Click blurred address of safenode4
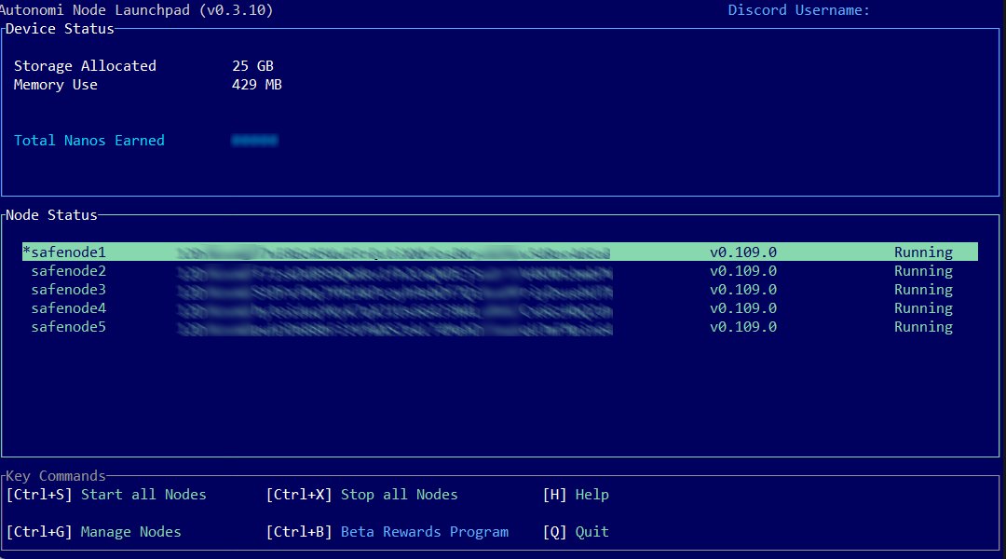Screen dimensions: 1006x559 click(x=395, y=308)
